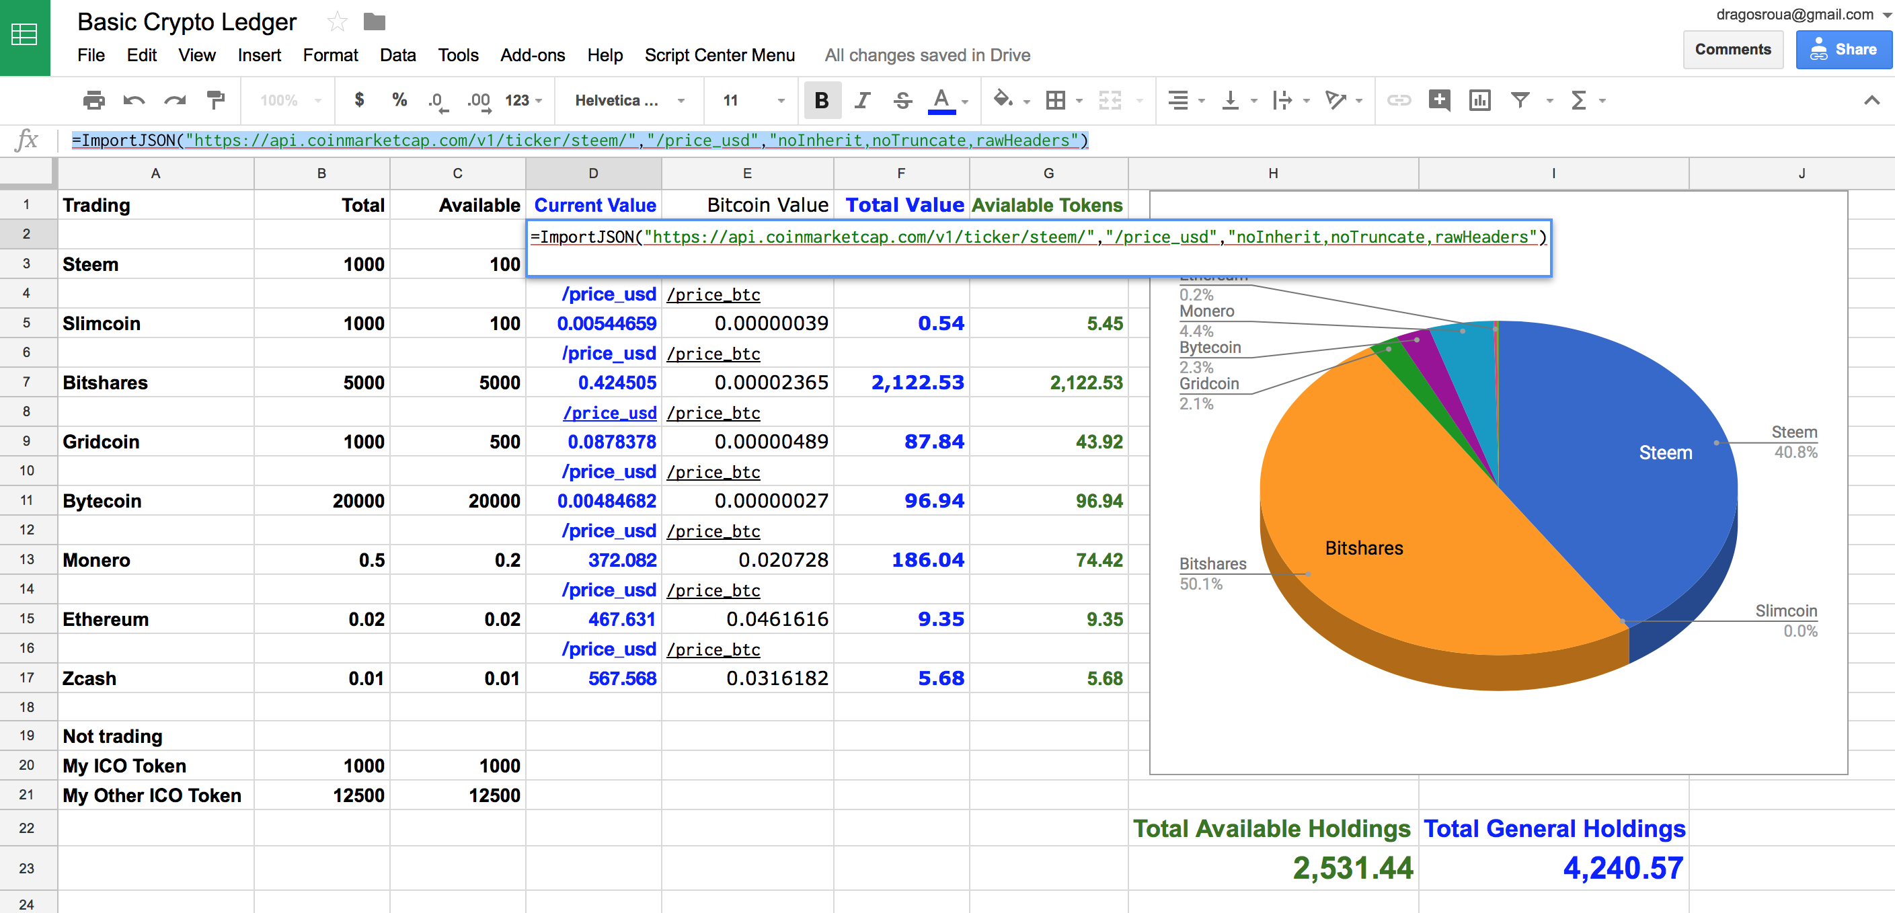This screenshot has height=913, width=1895.
Task: Click the horizontal align icon
Action: (1178, 100)
